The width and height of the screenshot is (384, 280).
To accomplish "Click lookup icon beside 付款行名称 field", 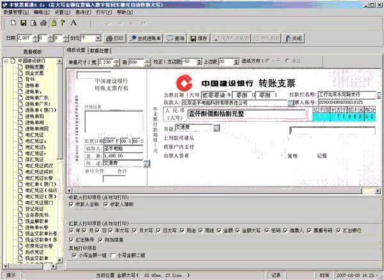I will pos(379,95).
